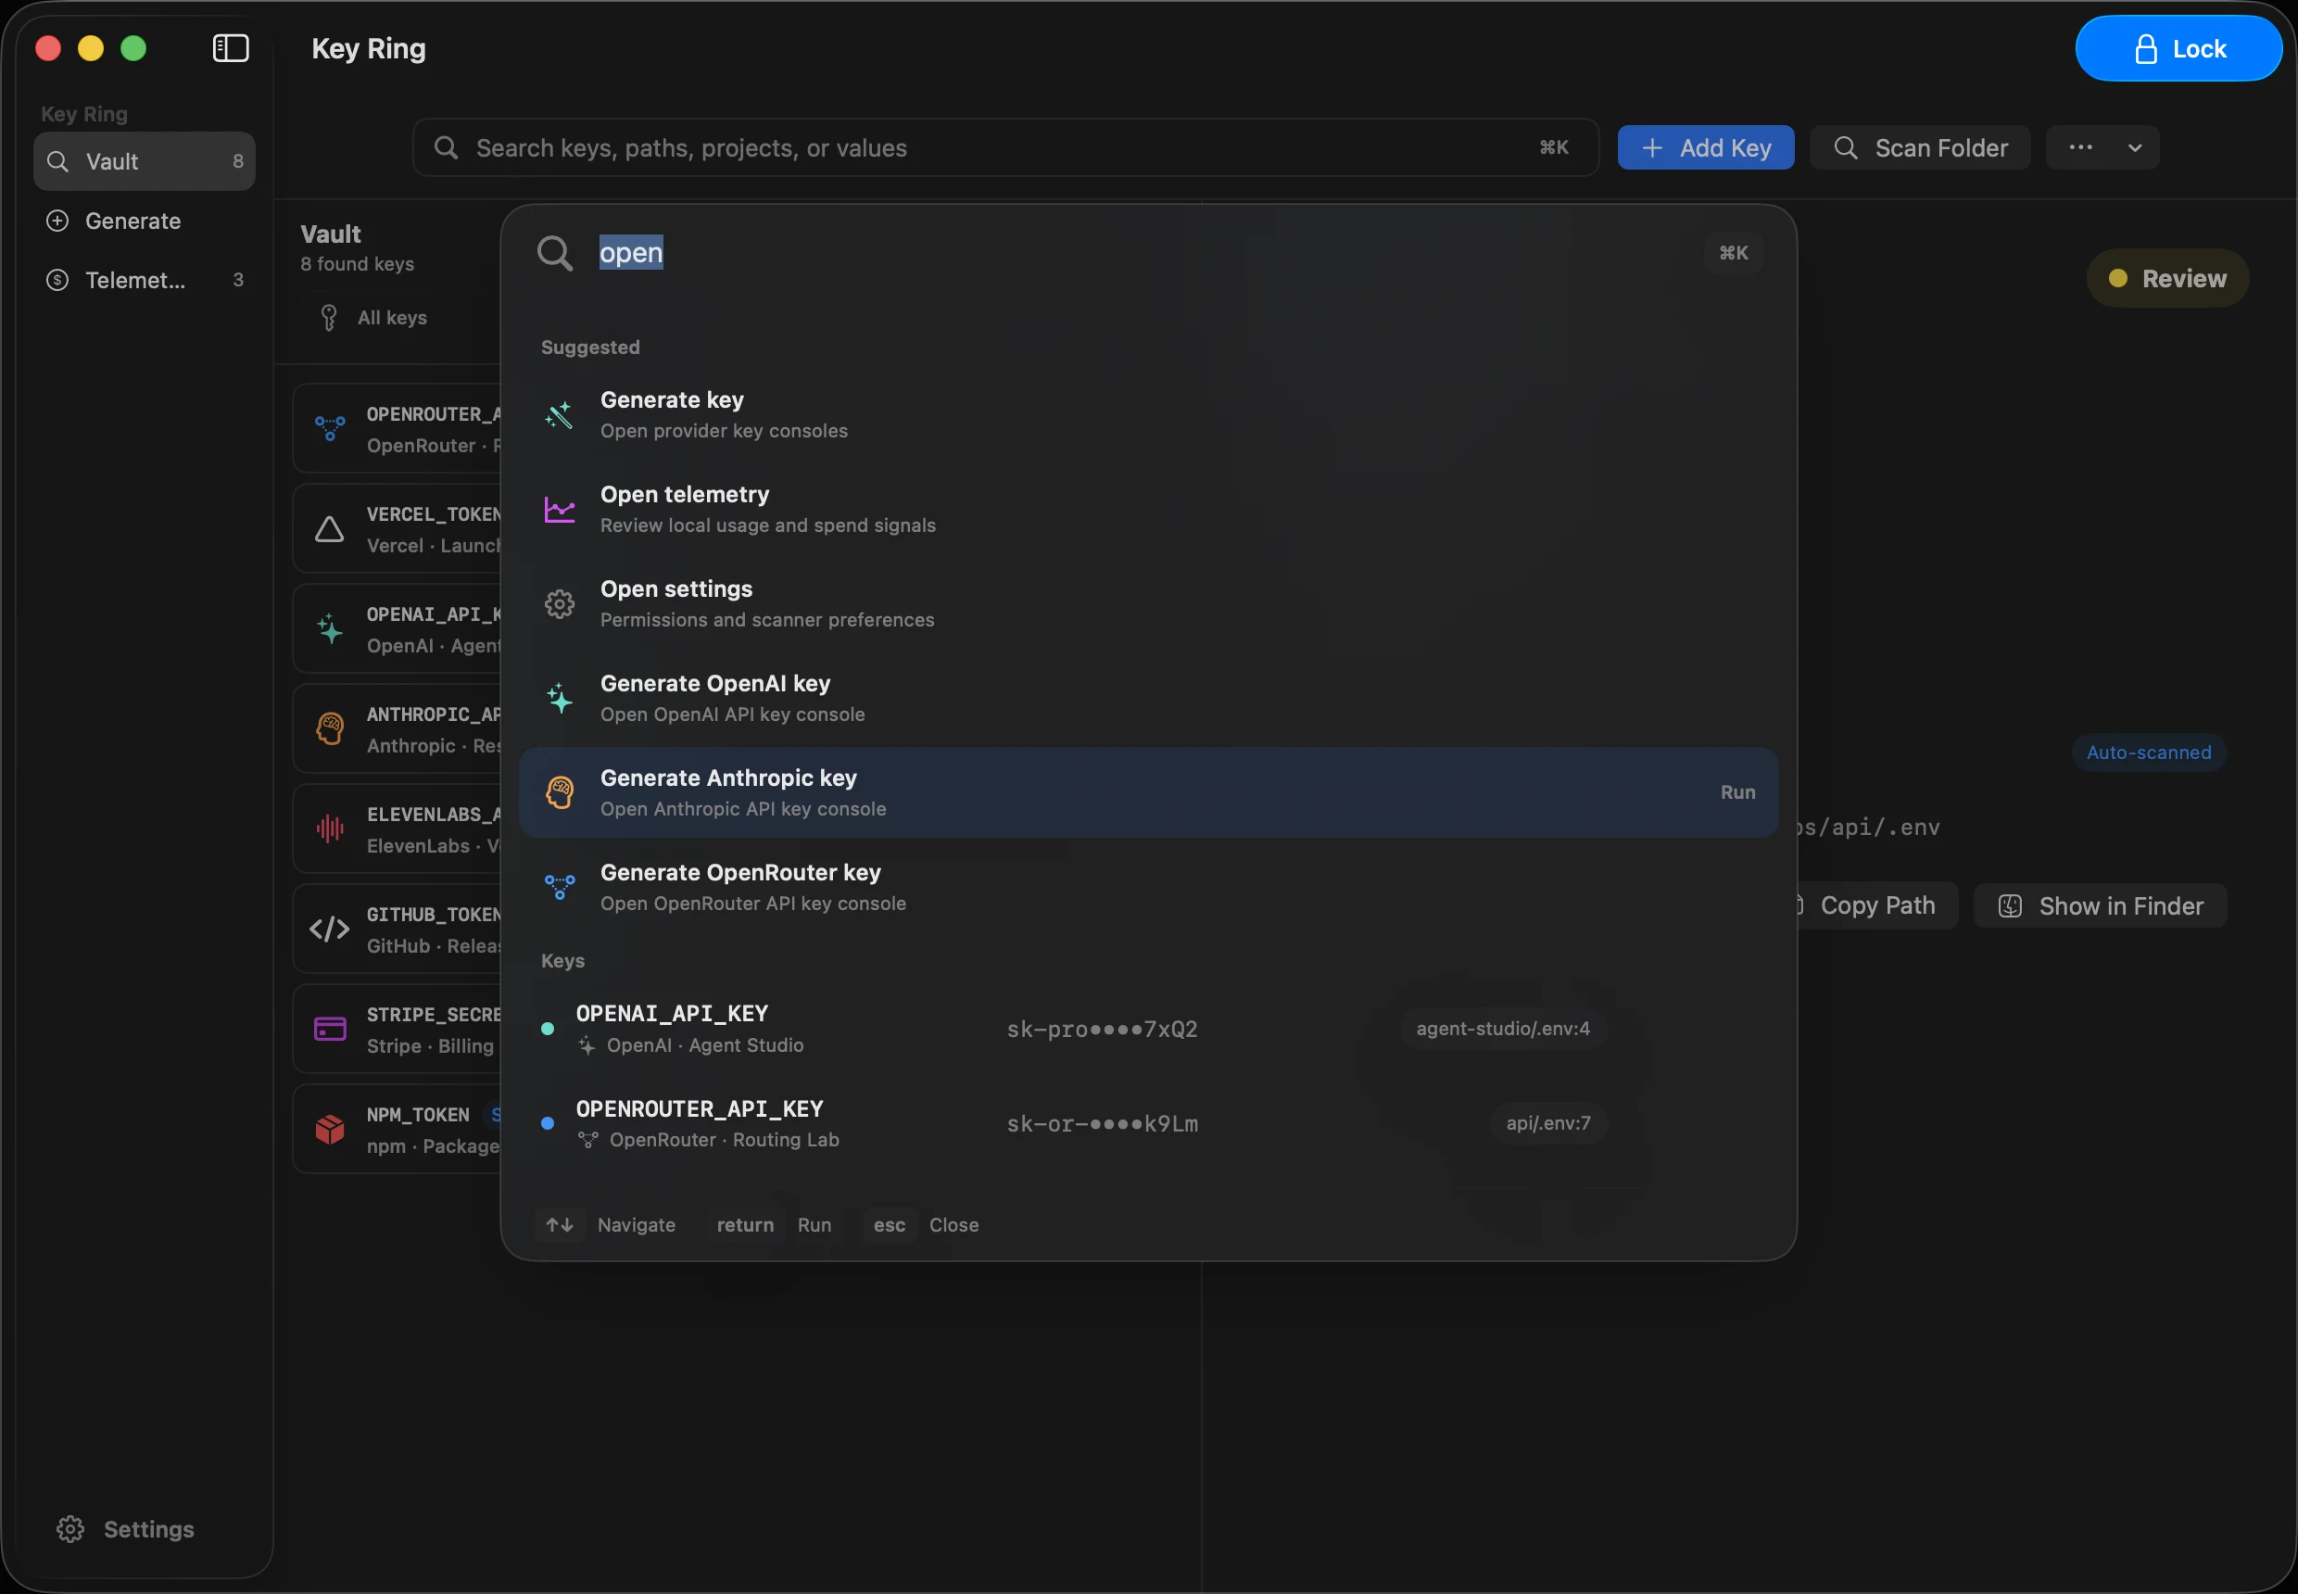Click the Auto-scanned tag

[x=2147, y=753]
